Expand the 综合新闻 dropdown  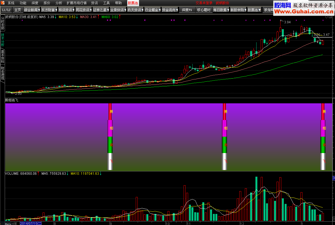coord(32,10)
